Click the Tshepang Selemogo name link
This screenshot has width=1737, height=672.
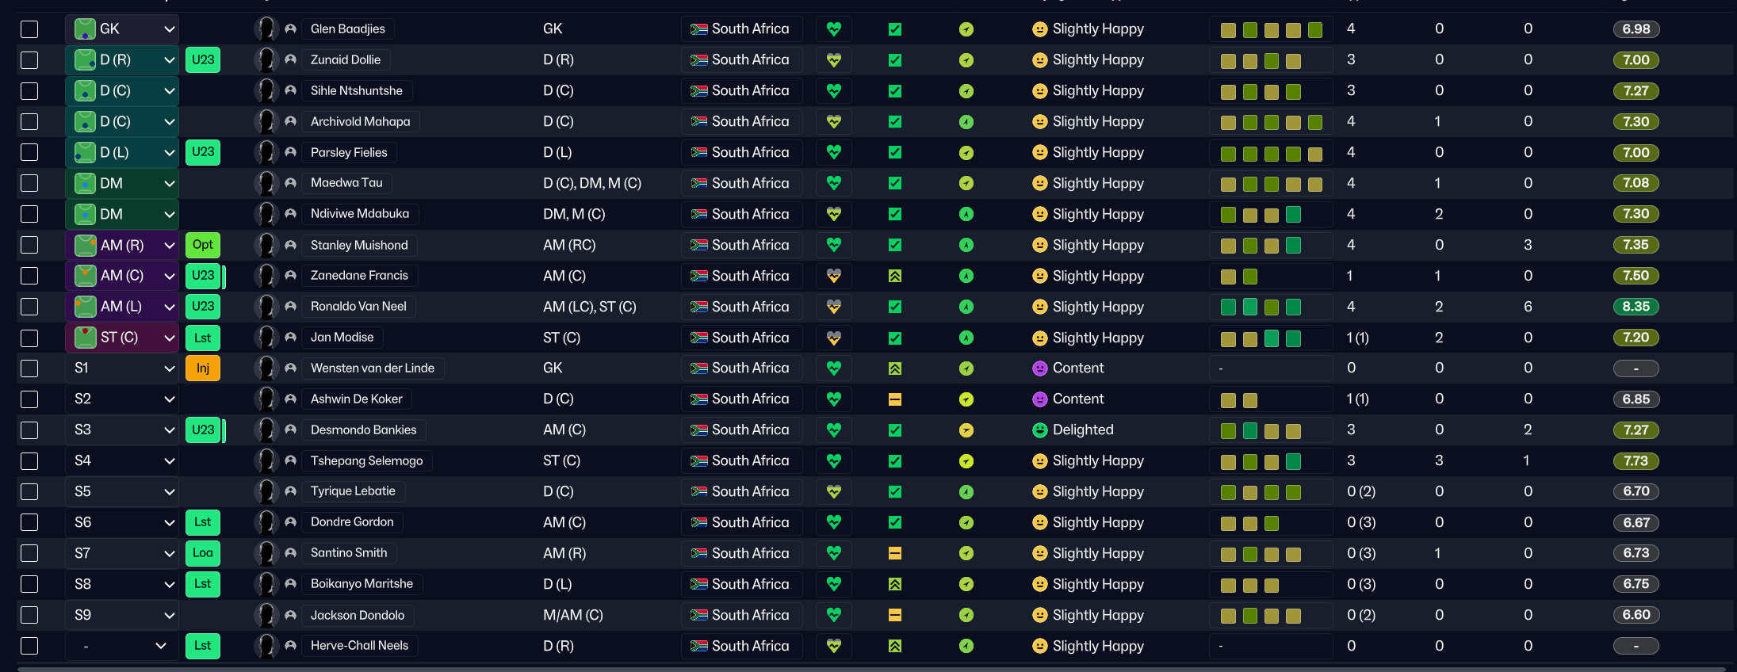[x=366, y=460]
